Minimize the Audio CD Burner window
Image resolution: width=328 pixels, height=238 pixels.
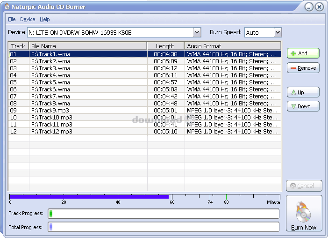[x=309, y=7]
